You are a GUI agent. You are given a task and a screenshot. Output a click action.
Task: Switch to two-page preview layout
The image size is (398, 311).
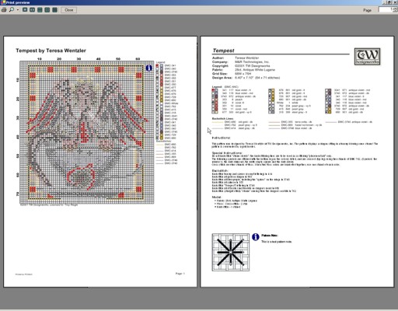click(32, 10)
